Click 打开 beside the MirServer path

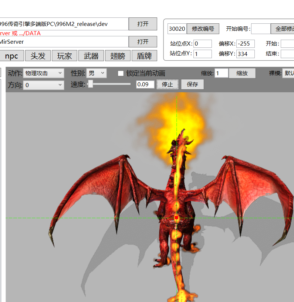point(143,42)
